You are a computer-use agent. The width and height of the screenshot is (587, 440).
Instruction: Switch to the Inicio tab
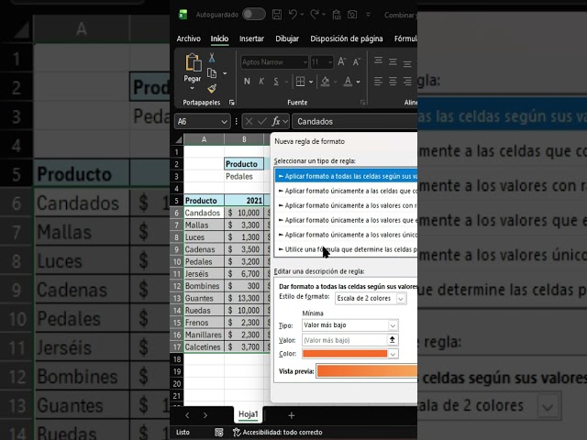click(x=219, y=38)
